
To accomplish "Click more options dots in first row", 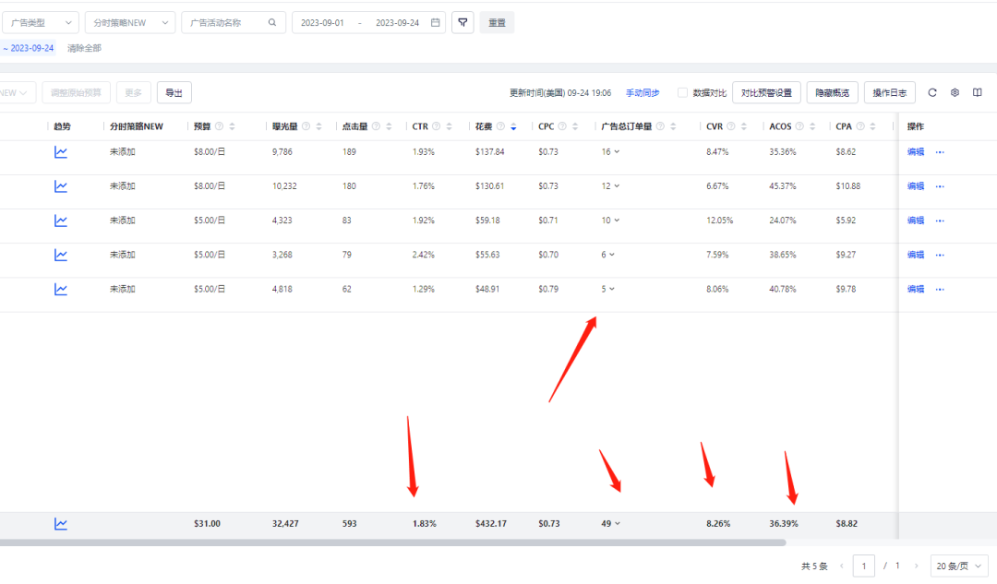I will pyautogui.click(x=940, y=152).
